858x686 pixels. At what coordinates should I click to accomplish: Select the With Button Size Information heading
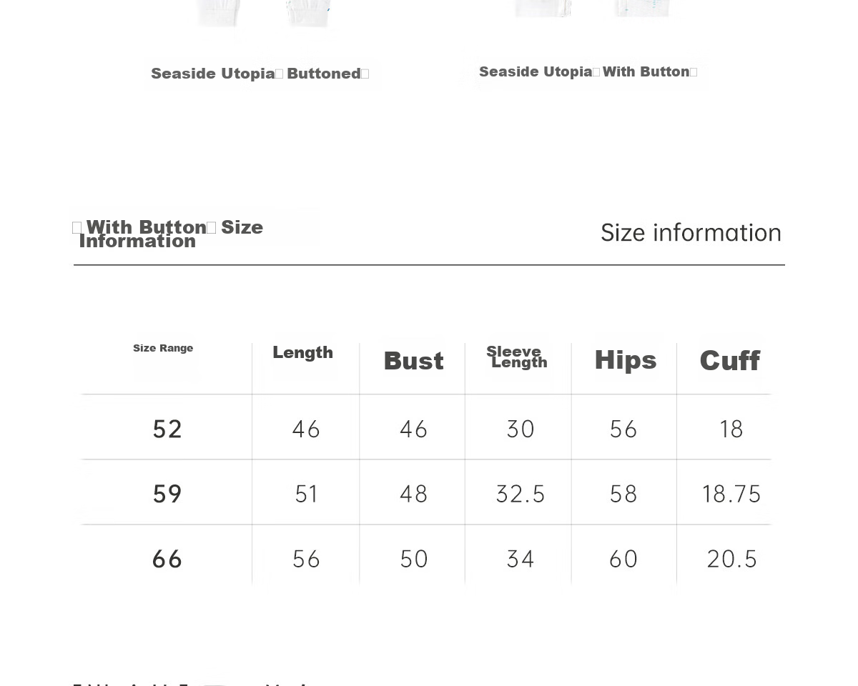(x=168, y=234)
